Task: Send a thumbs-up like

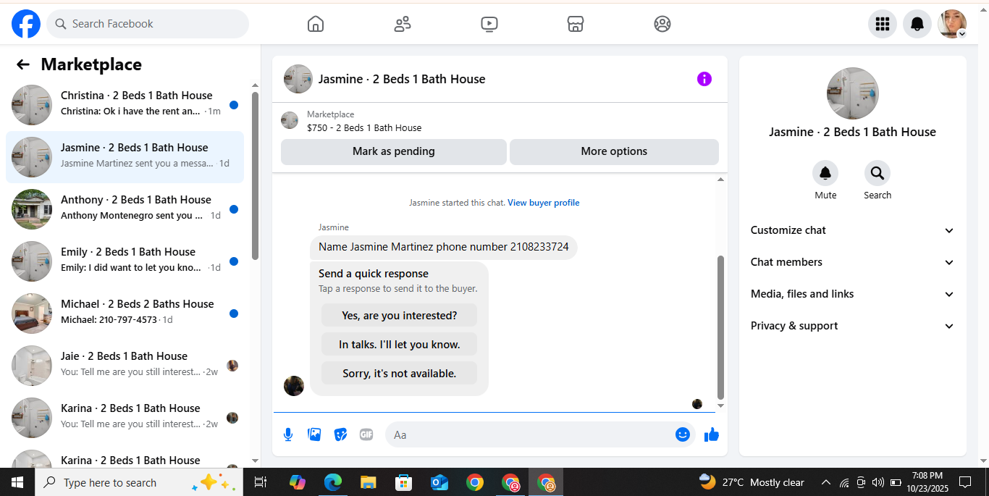Action: tap(712, 434)
